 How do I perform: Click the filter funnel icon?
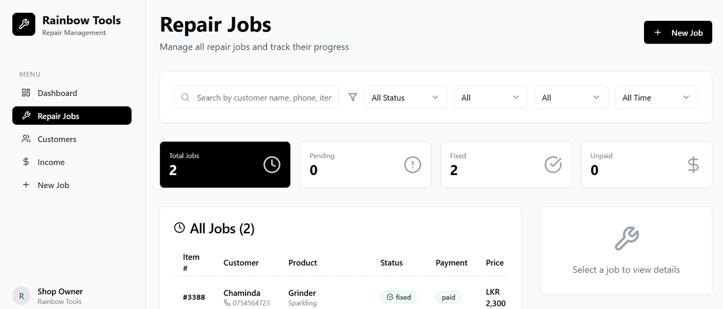pyautogui.click(x=353, y=97)
